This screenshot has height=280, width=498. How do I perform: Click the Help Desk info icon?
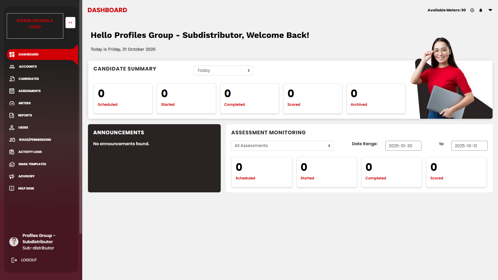12,188
